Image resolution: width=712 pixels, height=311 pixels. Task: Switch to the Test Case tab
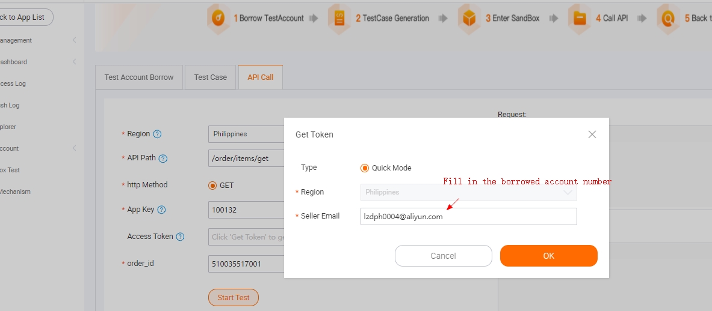[x=211, y=77]
